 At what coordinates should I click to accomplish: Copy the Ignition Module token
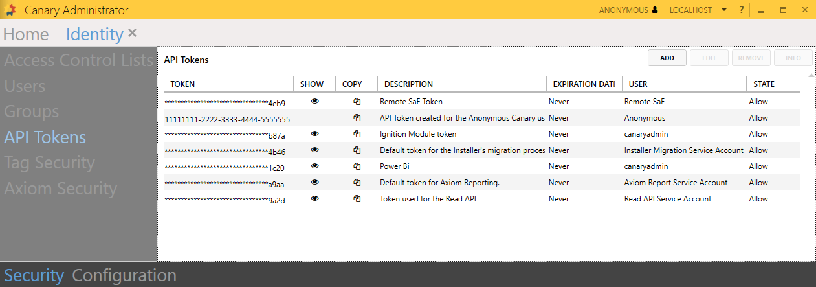[357, 134]
